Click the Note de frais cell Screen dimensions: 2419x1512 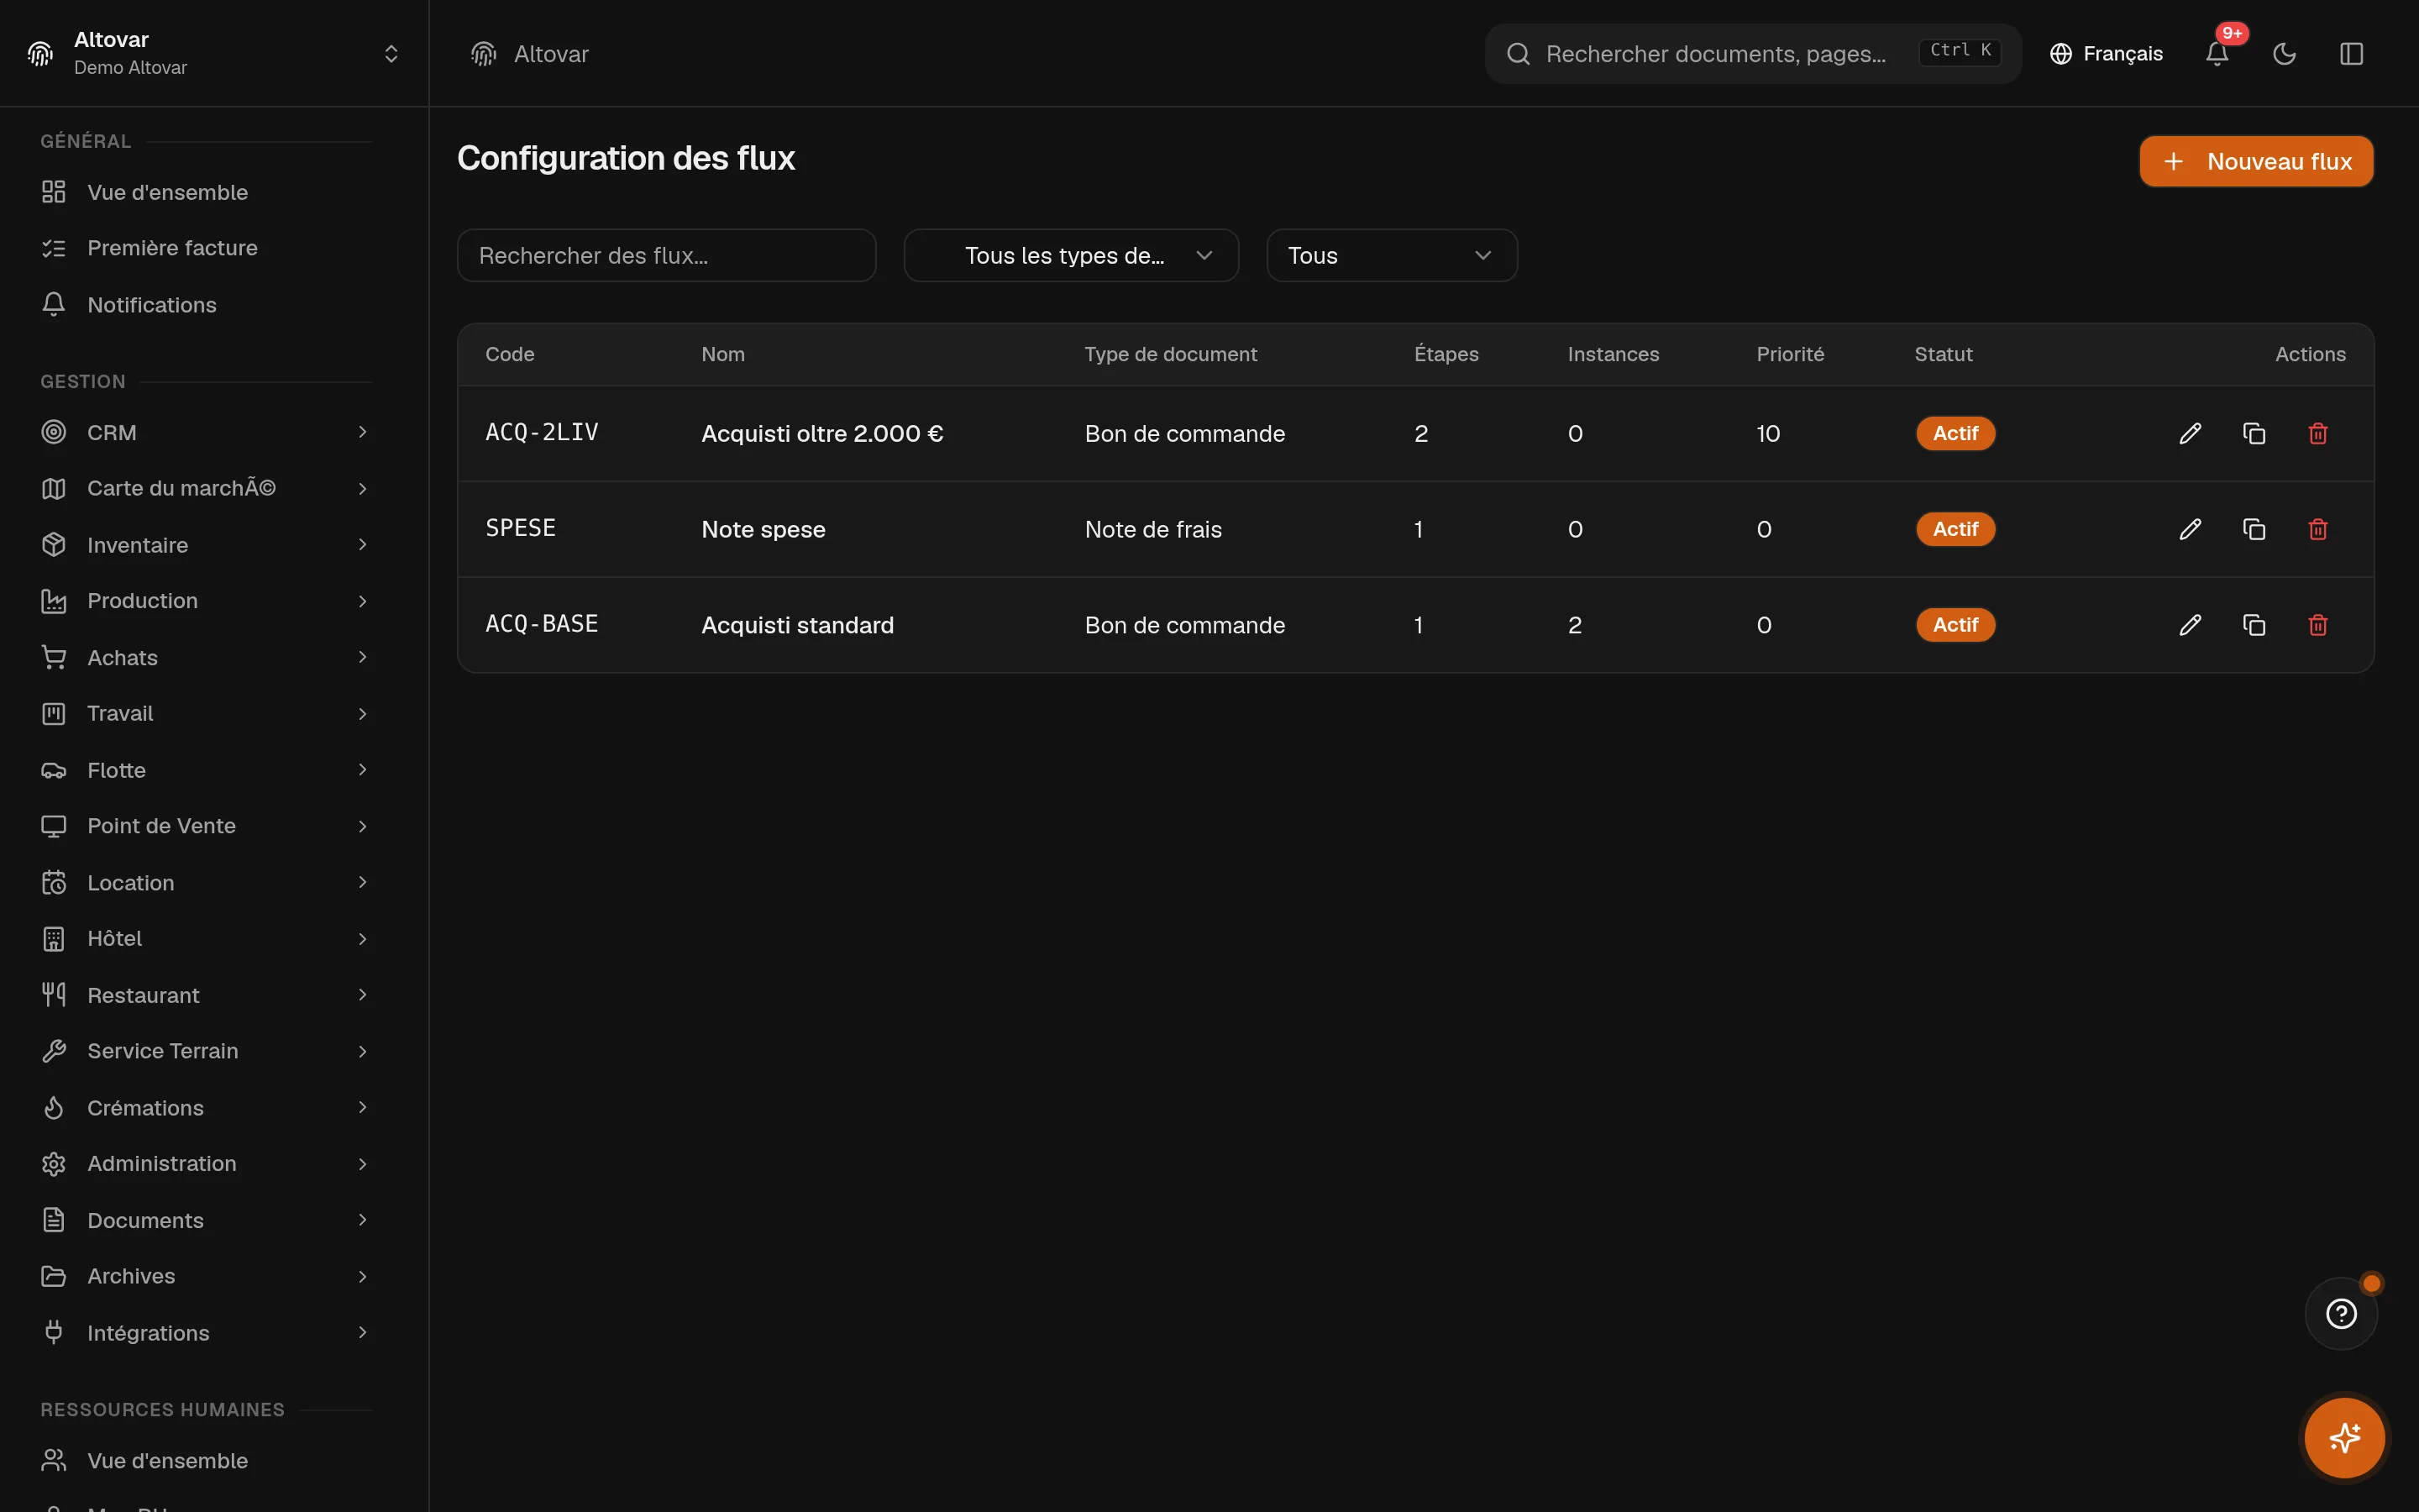click(x=1153, y=530)
